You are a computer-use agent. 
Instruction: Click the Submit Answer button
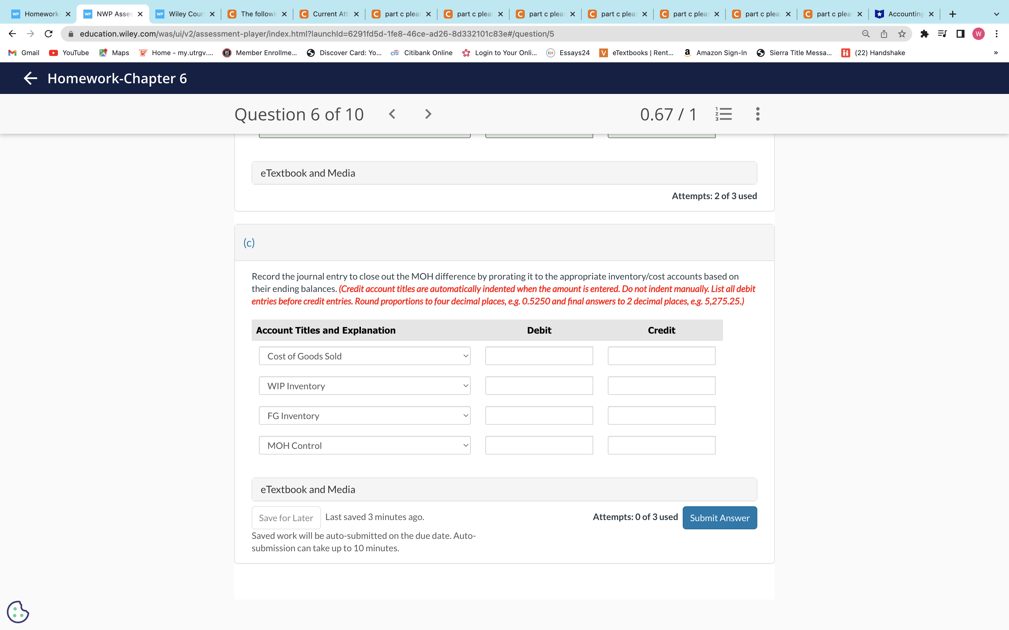(719, 518)
